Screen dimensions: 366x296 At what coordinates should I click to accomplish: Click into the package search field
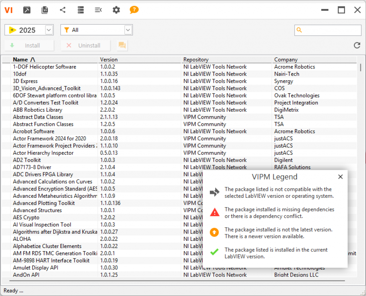click(x=328, y=30)
